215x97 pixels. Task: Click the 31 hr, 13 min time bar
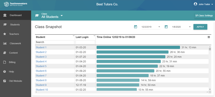pyautogui.click(x=138, y=47)
